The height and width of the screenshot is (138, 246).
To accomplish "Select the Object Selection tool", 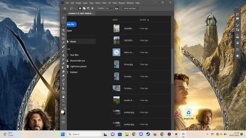I will [x=63, y=30].
